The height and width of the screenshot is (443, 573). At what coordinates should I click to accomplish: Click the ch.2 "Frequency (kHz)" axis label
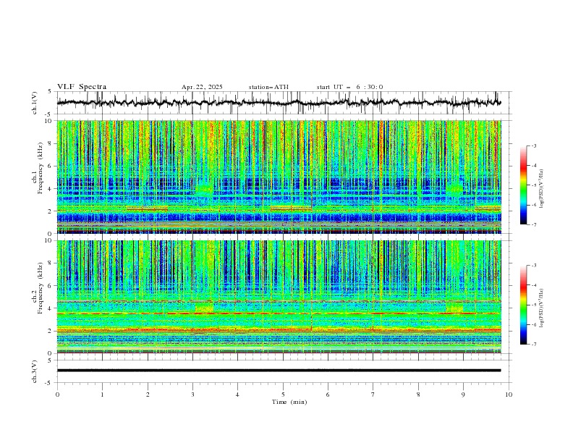point(41,288)
